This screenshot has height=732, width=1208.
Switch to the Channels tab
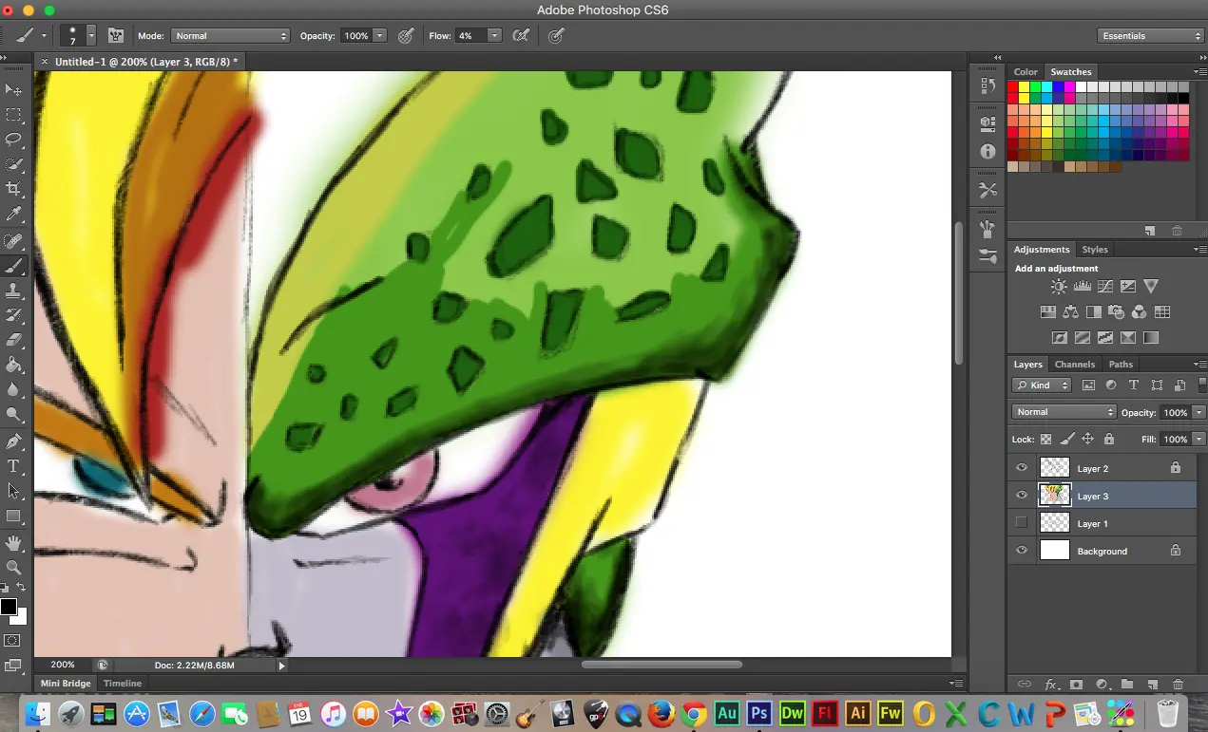click(1075, 365)
